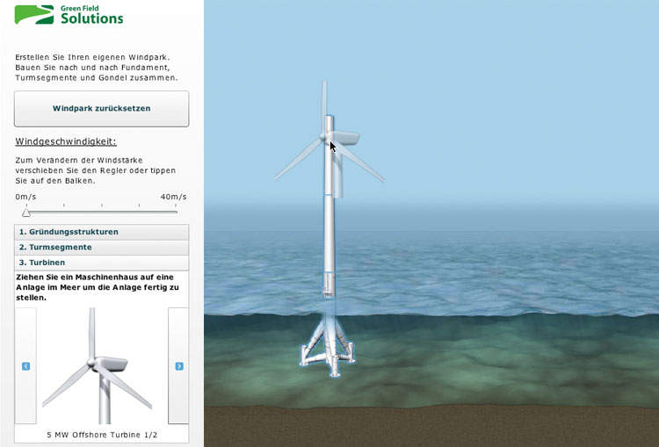Click the Windgeschwindigkeit heading
Image resolution: width=659 pixels, height=447 pixels.
pos(65,141)
